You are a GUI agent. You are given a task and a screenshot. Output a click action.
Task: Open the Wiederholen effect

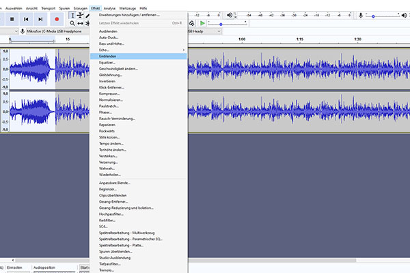click(138, 175)
